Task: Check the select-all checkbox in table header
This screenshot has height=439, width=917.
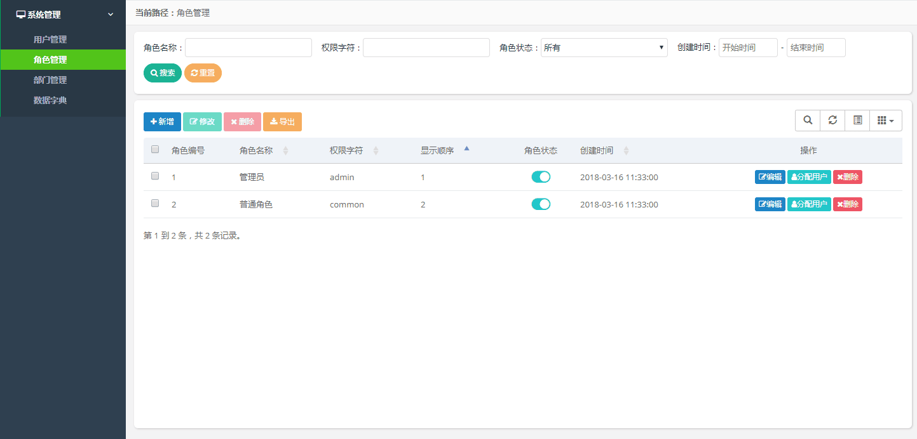Action: (x=155, y=150)
